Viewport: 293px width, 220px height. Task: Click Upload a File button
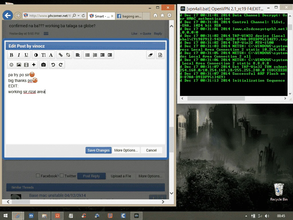[121, 176]
